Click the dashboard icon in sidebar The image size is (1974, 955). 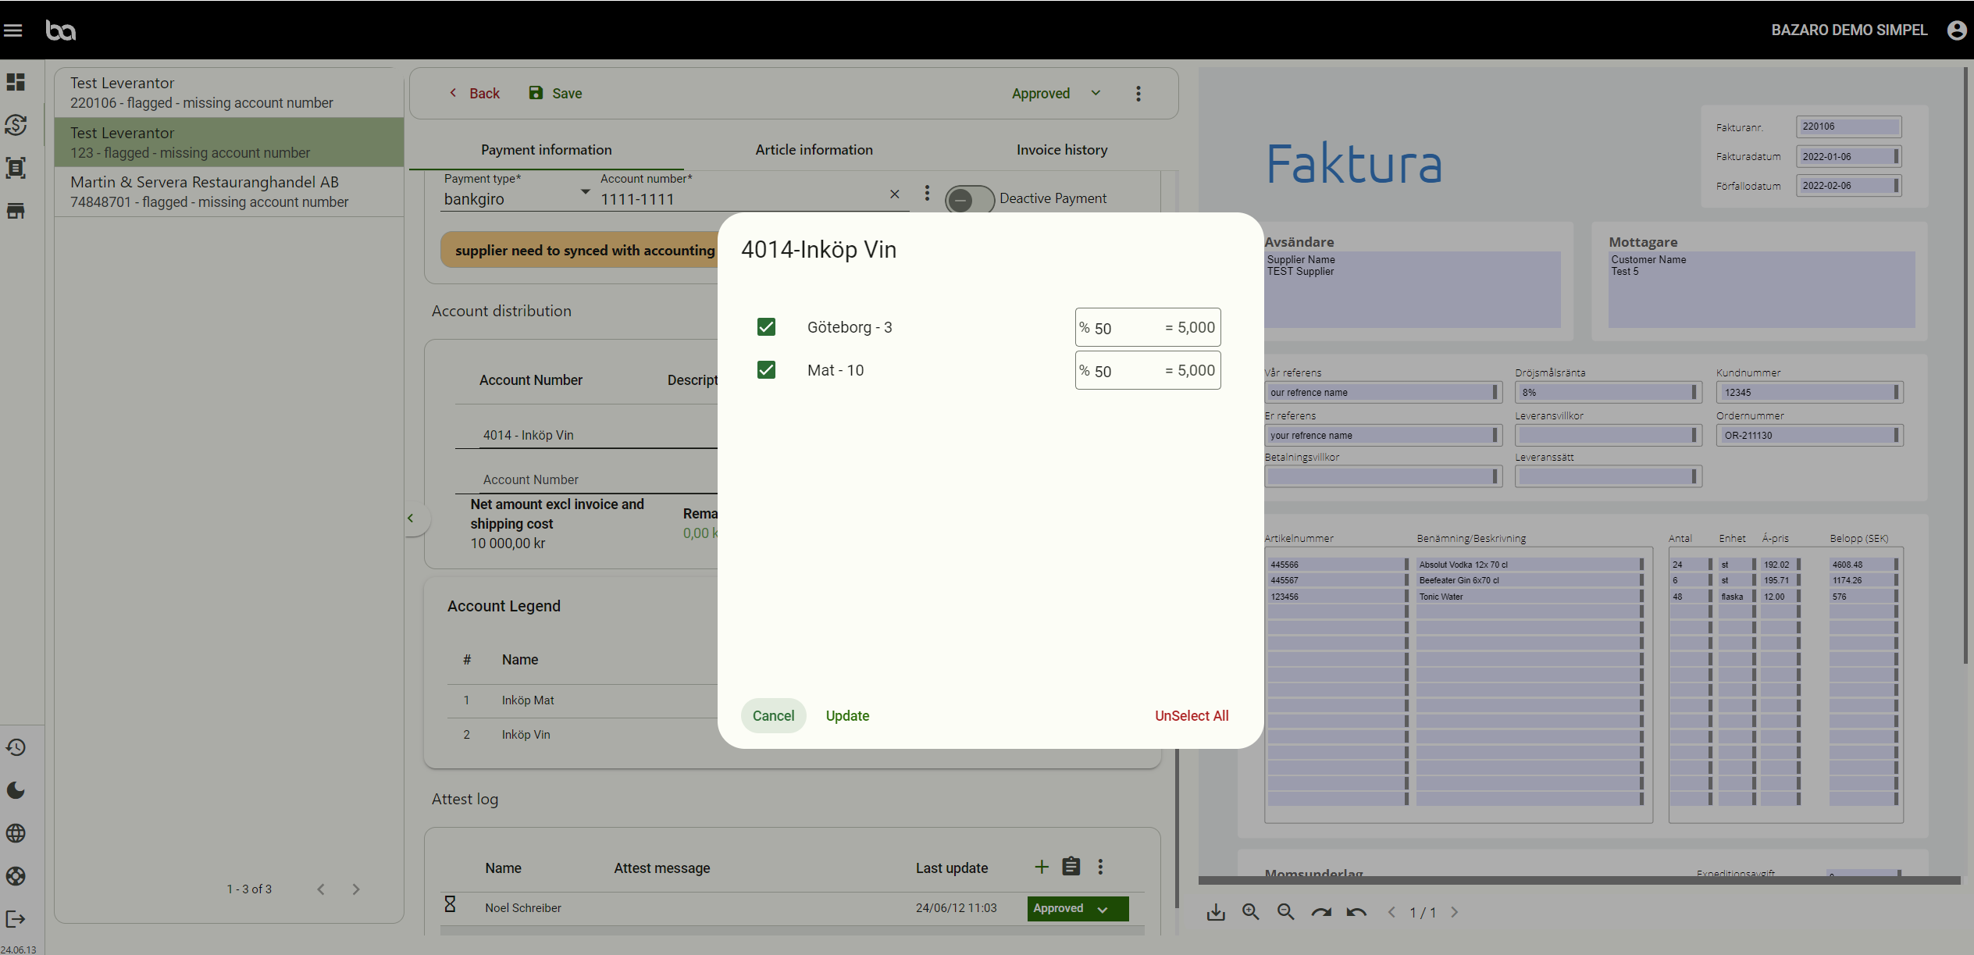click(x=16, y=82)
